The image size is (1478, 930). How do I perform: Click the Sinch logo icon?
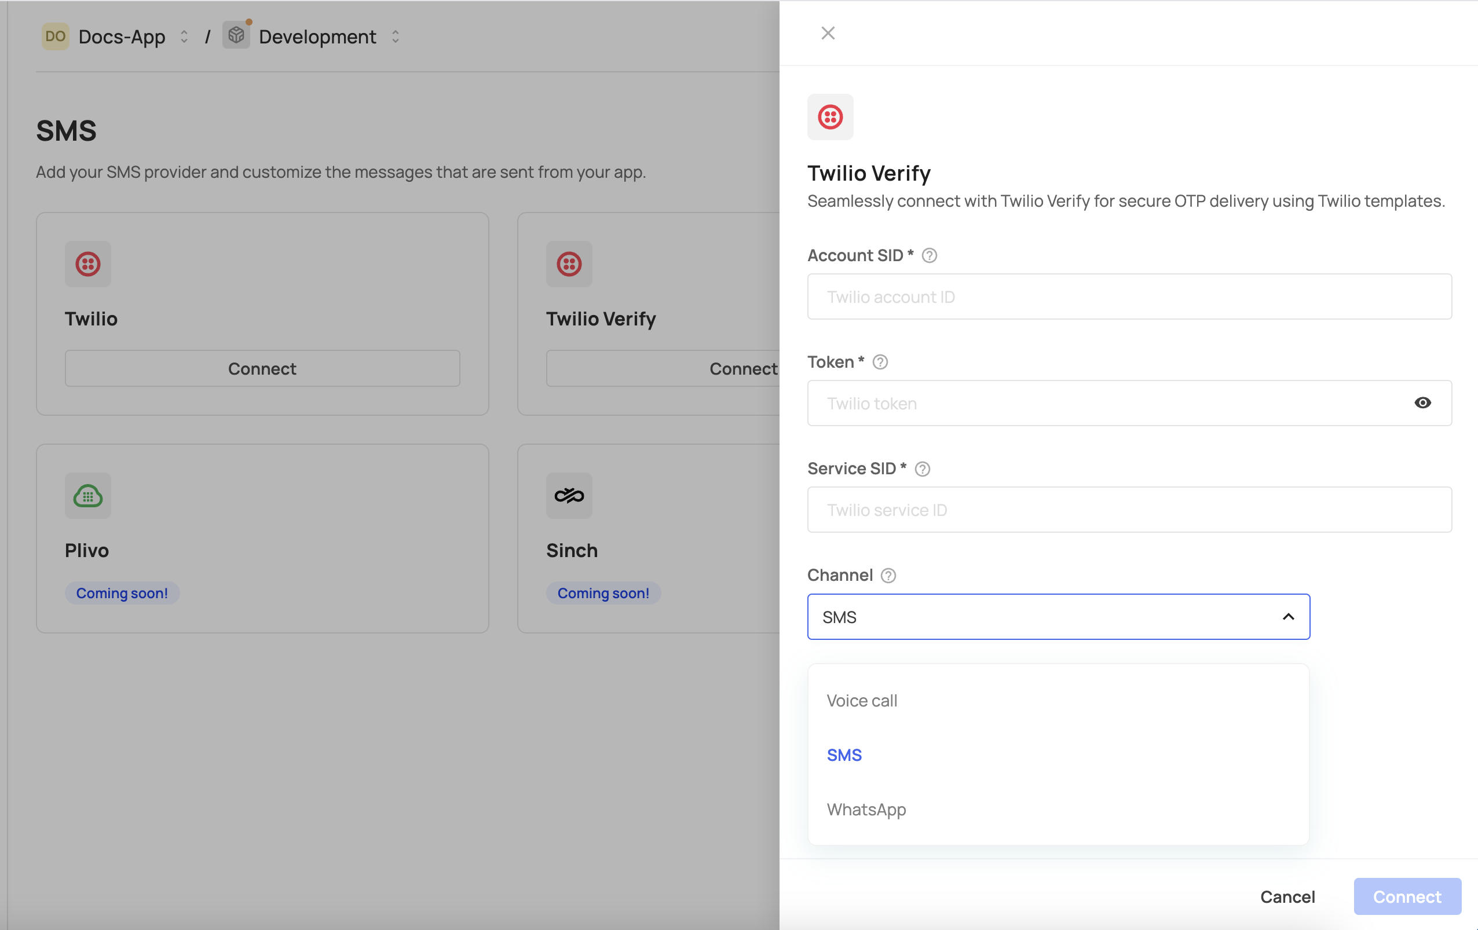pyautogui.click(x=569, y=495)
